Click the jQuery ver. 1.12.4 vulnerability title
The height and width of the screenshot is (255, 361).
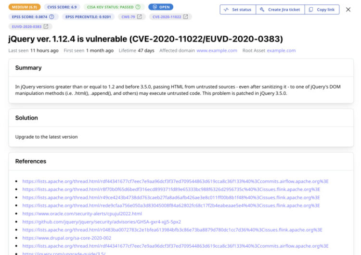[145, 39]
